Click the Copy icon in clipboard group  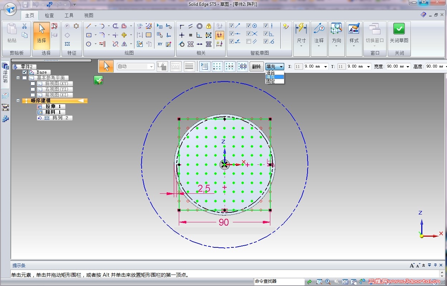click(x=24, y=35)
